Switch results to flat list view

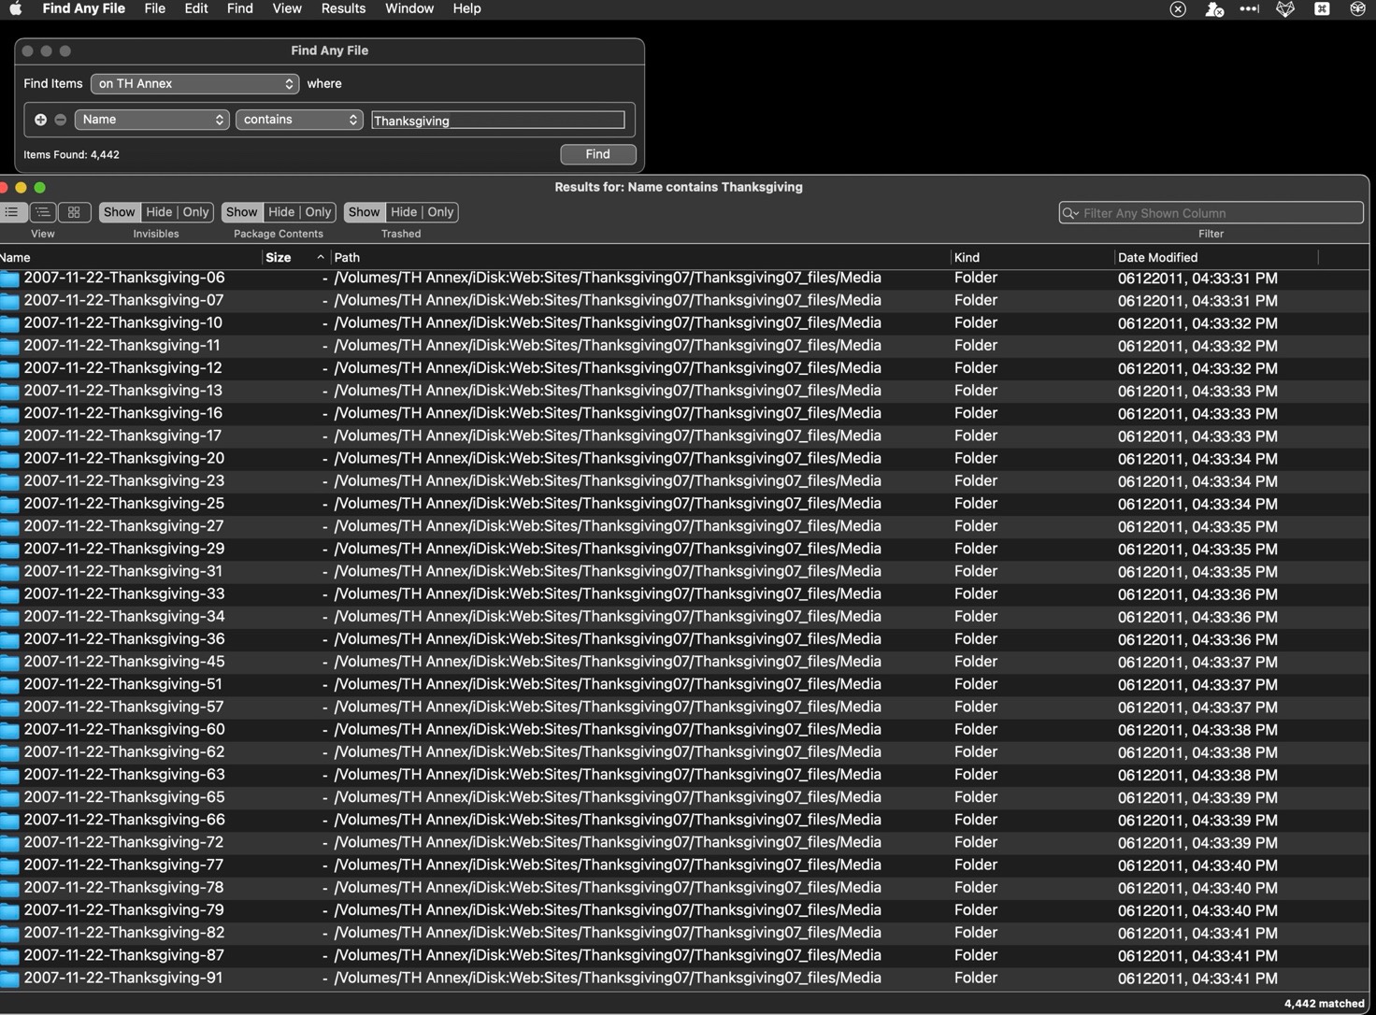pos(12,212)
